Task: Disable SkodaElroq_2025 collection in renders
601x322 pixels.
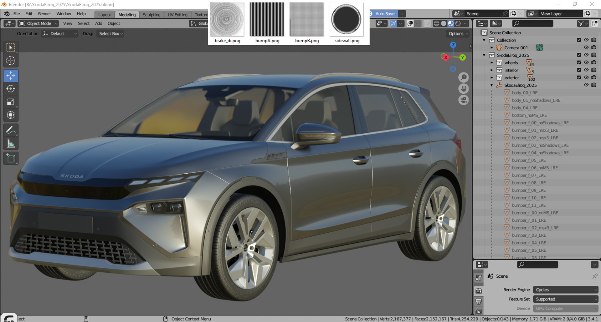Action: [x=594, y=55]
